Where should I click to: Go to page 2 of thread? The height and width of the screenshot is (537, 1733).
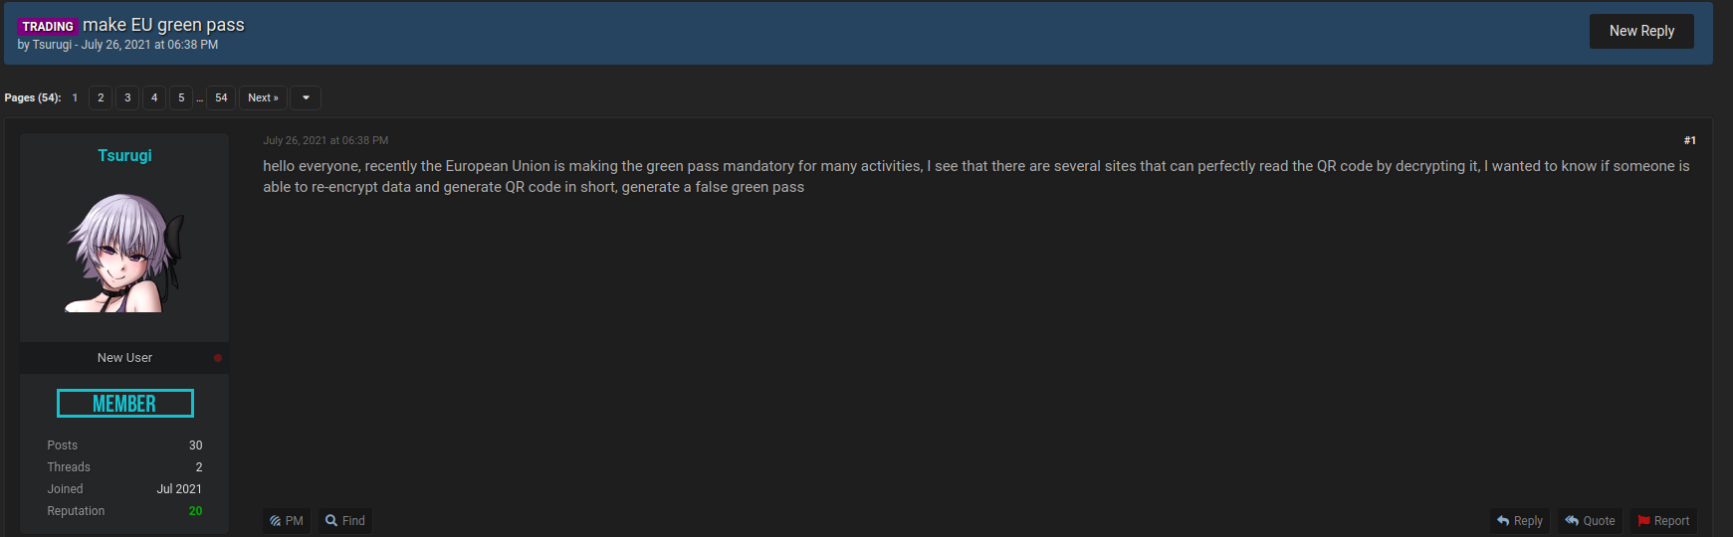coord(101,97)
